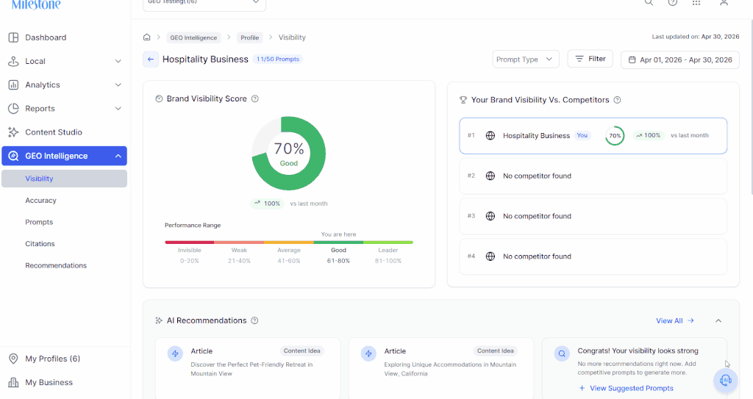Open the user profile icon
The width and height of the screenshot is (753, 399).
724,2
